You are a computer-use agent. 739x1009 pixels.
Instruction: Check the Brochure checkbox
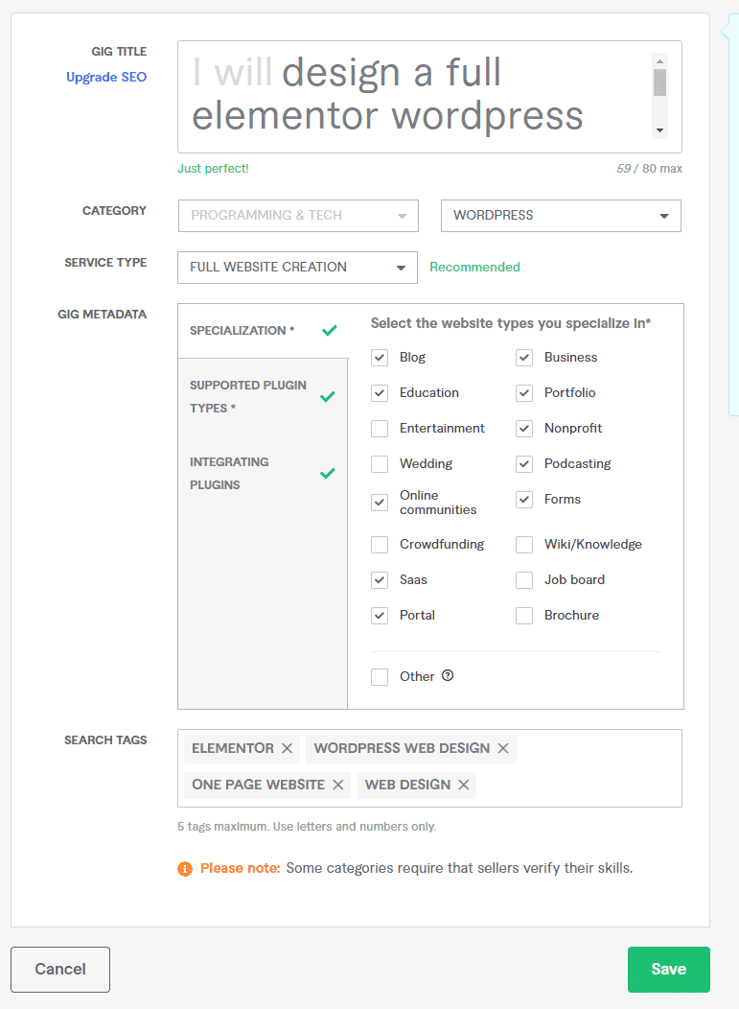click(x=524, y=615)
